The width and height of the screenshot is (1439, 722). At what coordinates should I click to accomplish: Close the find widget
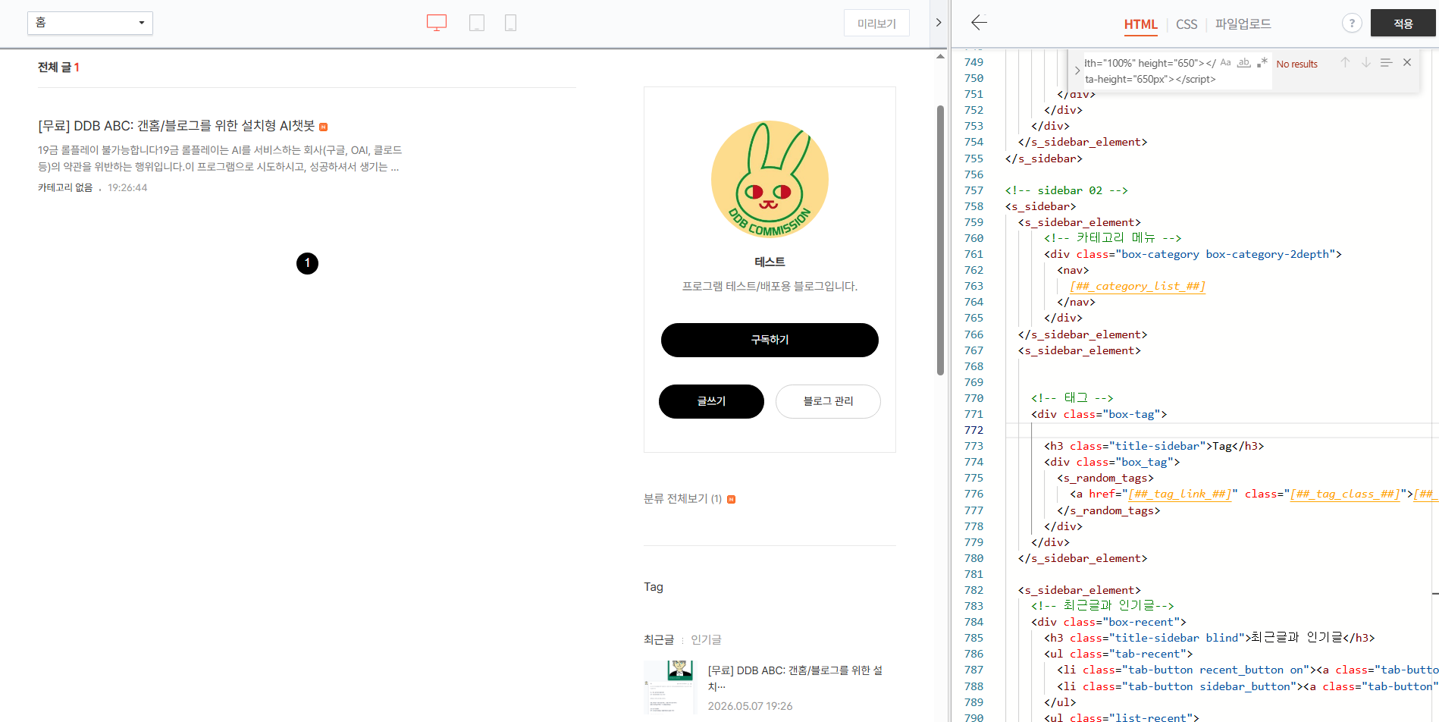(1407, 63)
